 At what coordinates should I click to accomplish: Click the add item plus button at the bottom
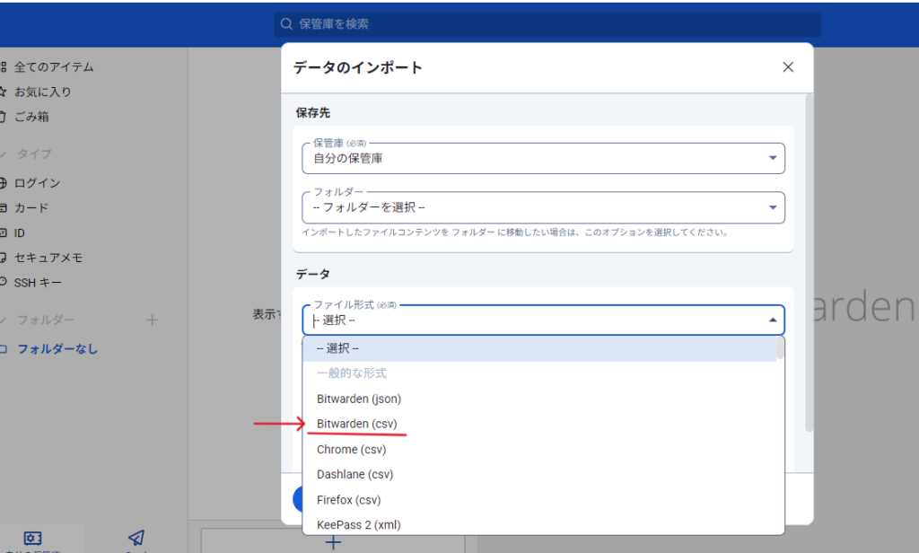click(x=333, y=543)
